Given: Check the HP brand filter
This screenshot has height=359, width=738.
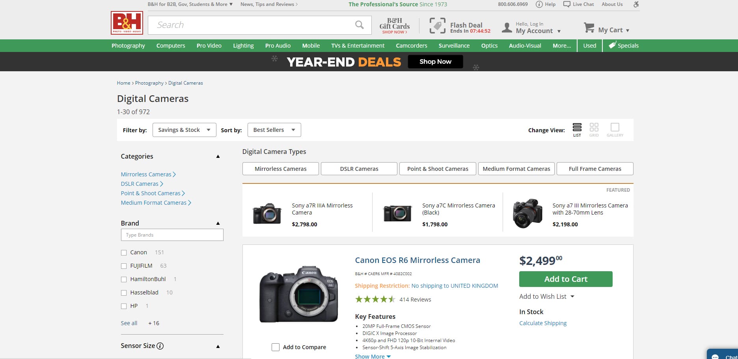Looking at the screenshot, I should click(x=124, y=306).
